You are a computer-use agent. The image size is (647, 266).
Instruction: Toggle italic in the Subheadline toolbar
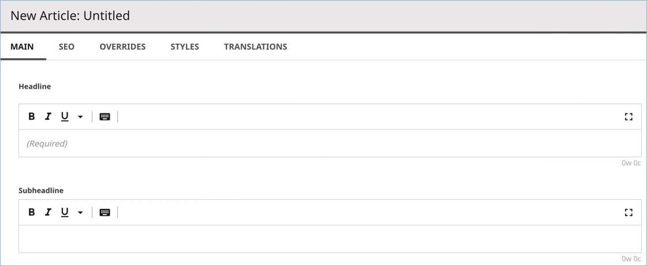[48, 212]
